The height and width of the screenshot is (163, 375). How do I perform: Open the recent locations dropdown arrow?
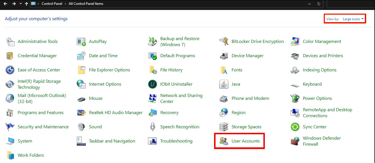(21, 4)
